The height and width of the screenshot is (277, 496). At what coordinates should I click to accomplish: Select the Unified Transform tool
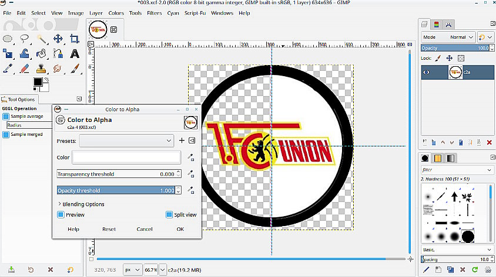(8, 53)
